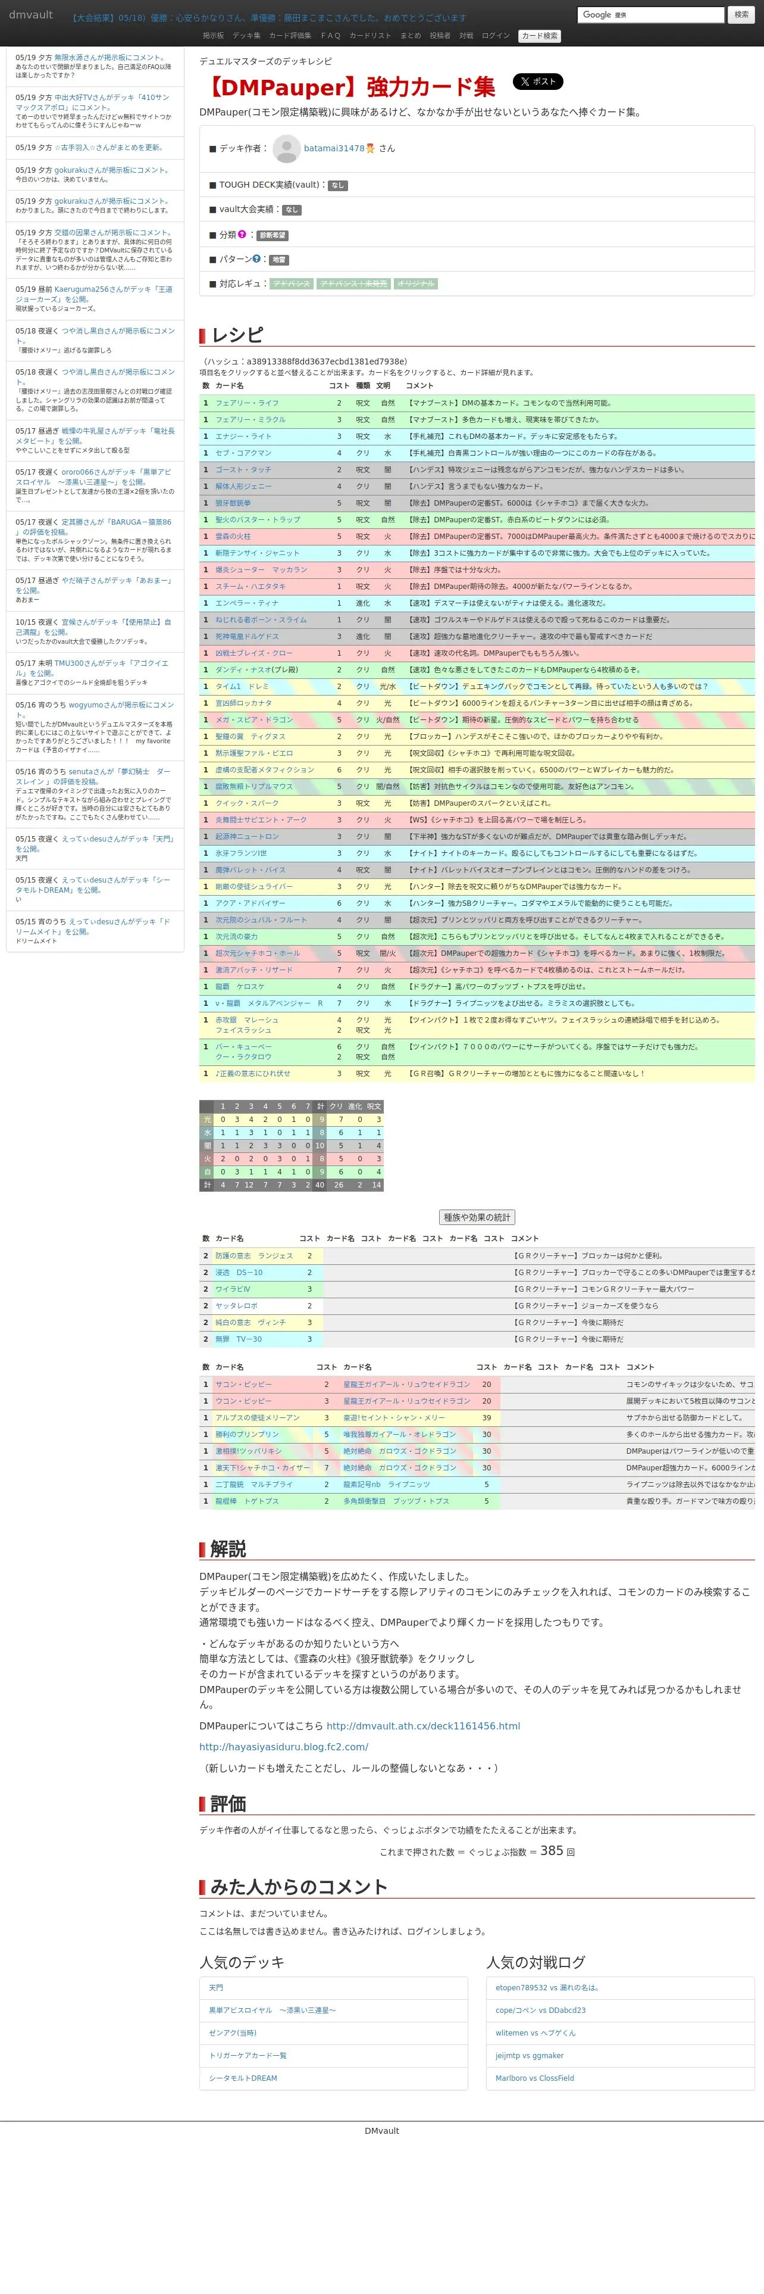Open card ゴースト・タッチ
This screenshot has height=2294, width=764.
pyautogui.click(x=244, y=469)
